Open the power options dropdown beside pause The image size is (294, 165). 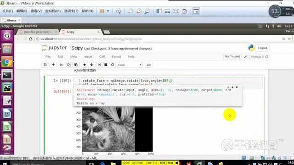[x=108, y=11]
